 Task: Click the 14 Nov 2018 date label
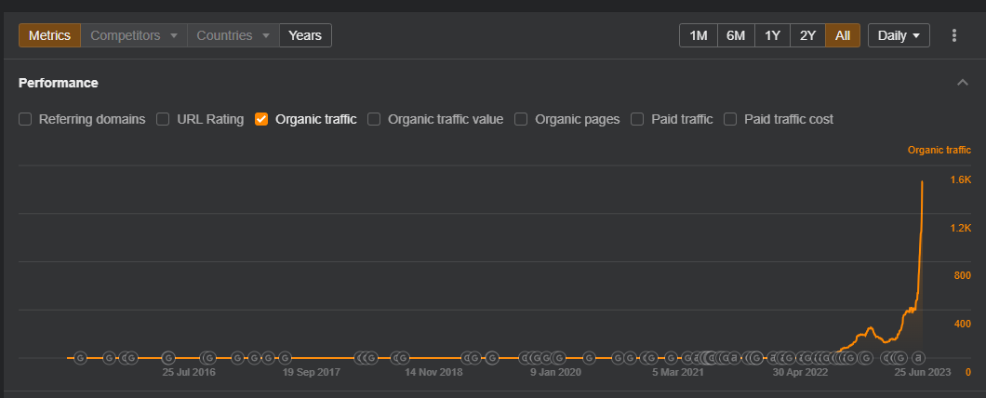[x=433, y=372]
